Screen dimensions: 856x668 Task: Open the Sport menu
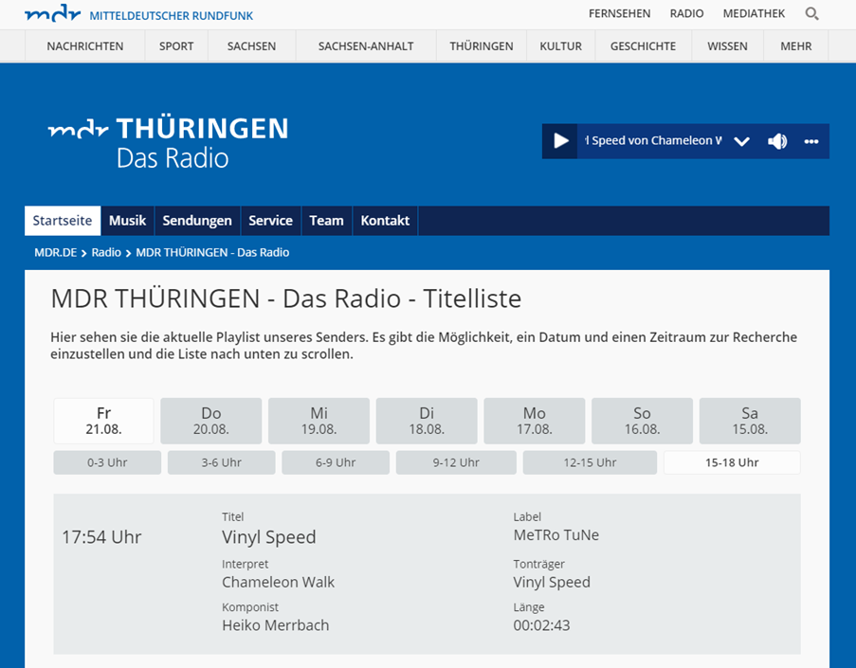176,46
